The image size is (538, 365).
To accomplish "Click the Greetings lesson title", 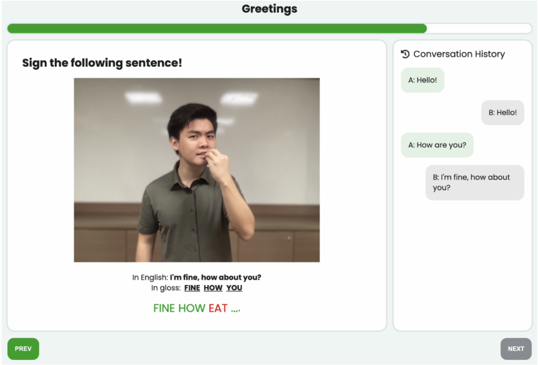I will point(269,9).
